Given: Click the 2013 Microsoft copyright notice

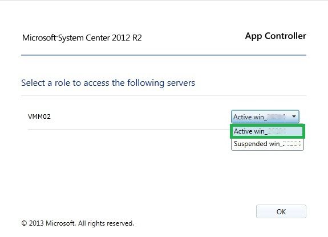Looking at the screenshot, I should [78, 223].
